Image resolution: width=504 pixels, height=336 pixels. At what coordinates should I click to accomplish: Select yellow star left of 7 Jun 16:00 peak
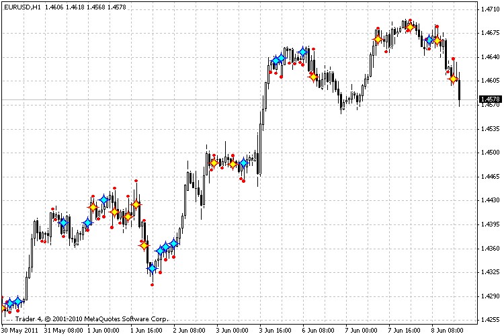point(378,40)
